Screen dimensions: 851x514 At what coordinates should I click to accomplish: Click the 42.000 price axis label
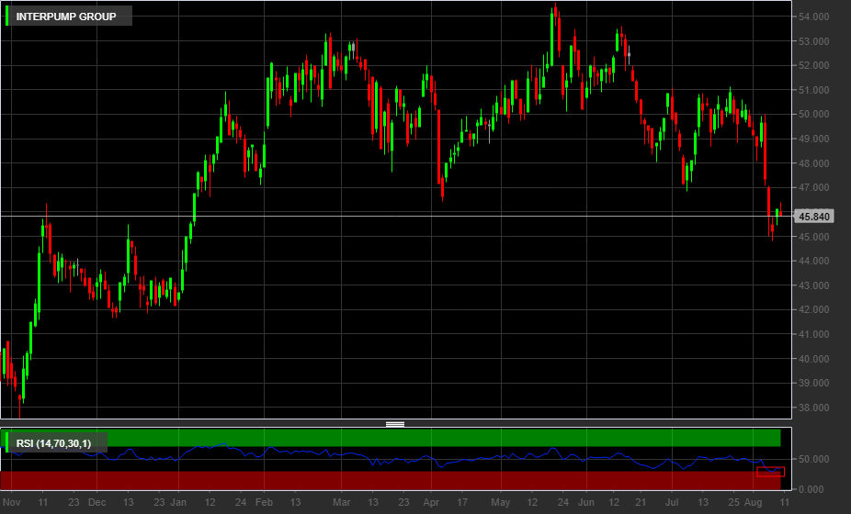coord(813,309)
